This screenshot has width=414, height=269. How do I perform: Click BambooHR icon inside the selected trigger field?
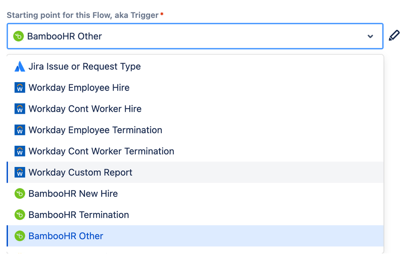pos(18,36)
